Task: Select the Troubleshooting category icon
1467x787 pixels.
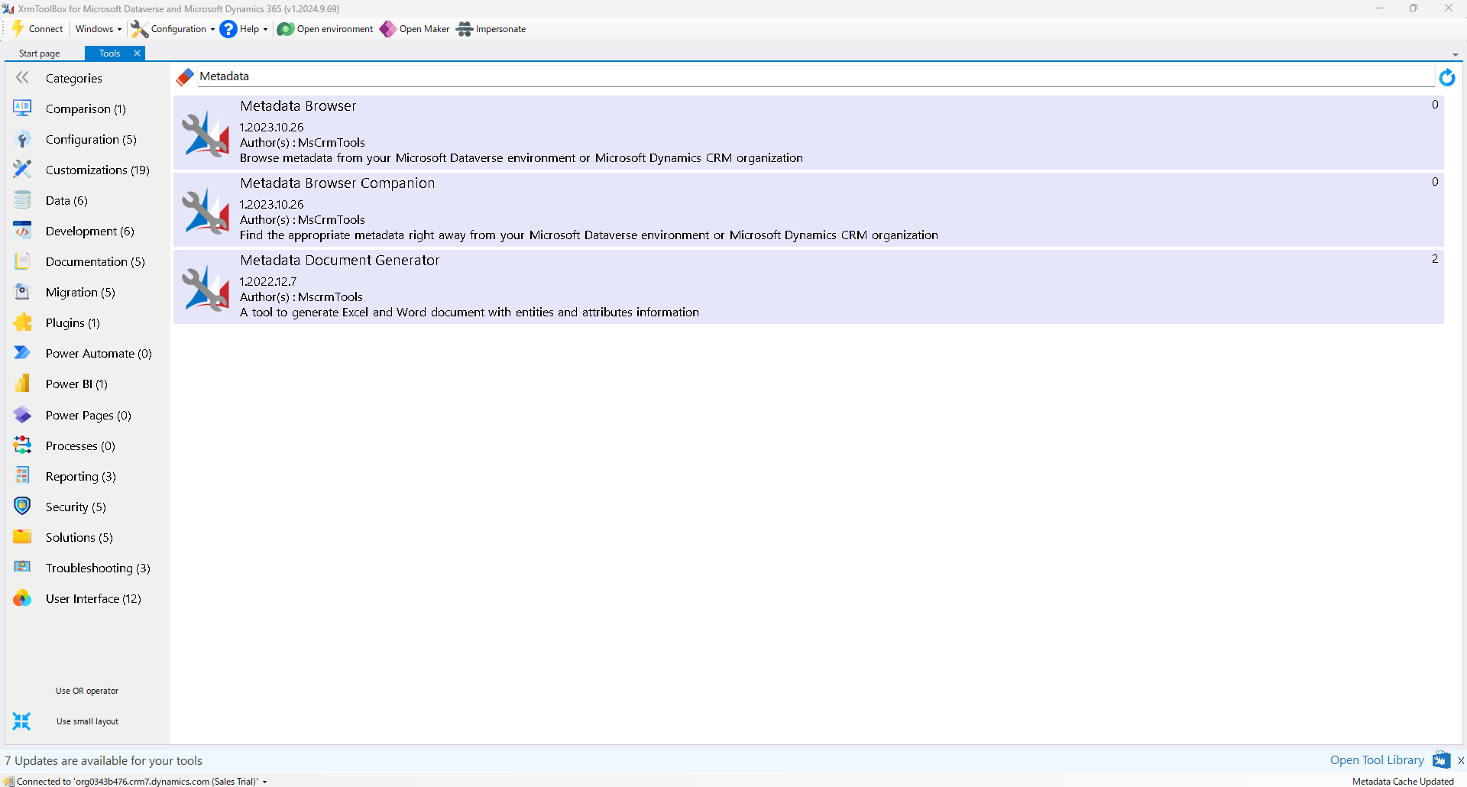Action: pos(22,568)
